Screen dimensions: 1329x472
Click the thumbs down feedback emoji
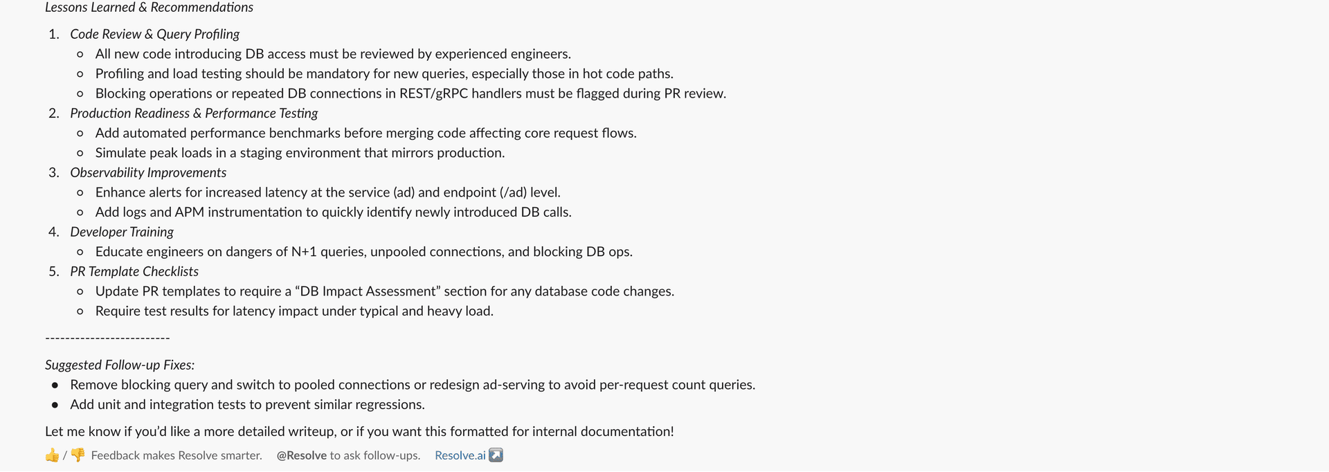78,455
